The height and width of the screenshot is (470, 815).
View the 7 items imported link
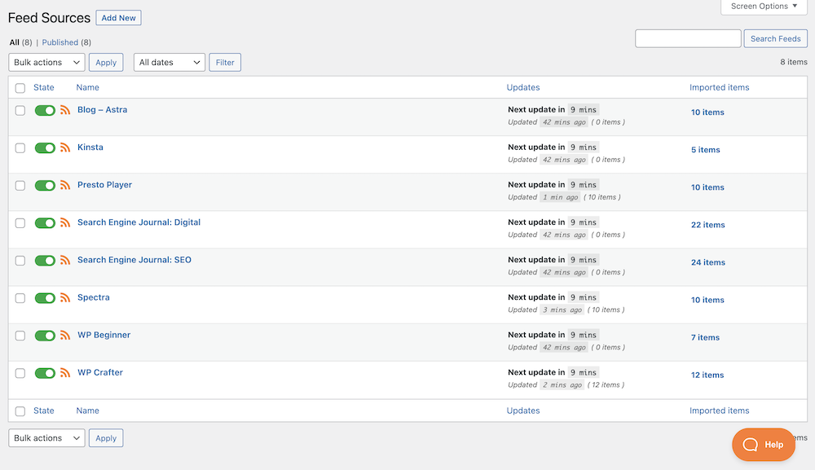(x=705, y=337)
